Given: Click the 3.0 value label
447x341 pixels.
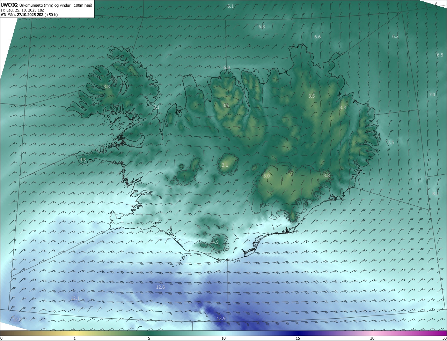Looking at the screenshot, I should pyautogui.click(x=266, y=176).
